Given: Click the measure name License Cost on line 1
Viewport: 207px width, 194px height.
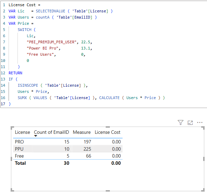Looking at the screenshot, I should point(22,5).
